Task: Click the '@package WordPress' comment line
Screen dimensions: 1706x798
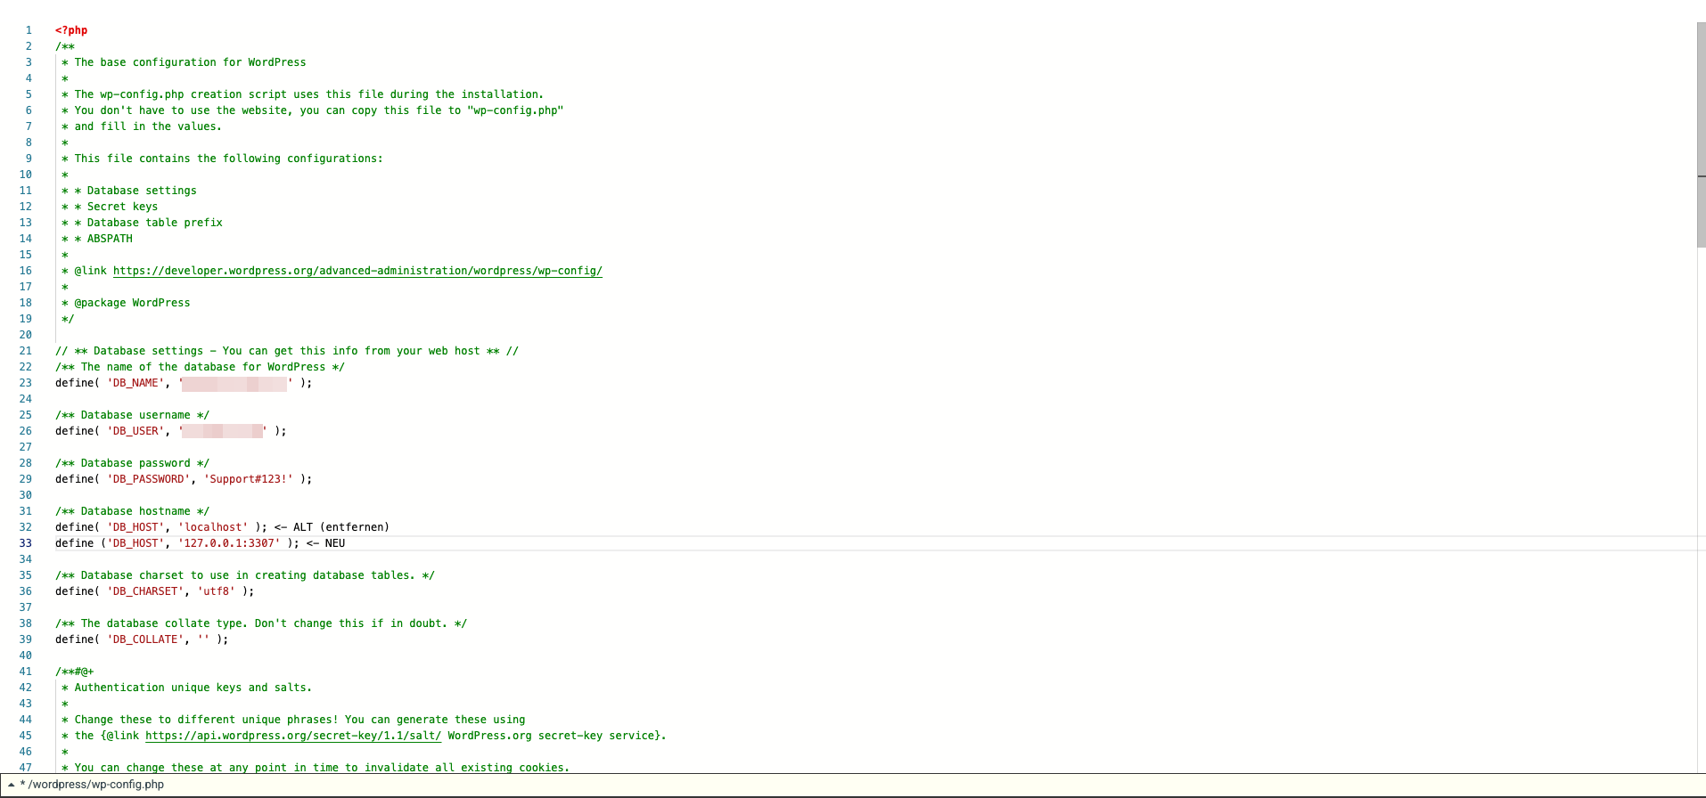Action: 132,303
